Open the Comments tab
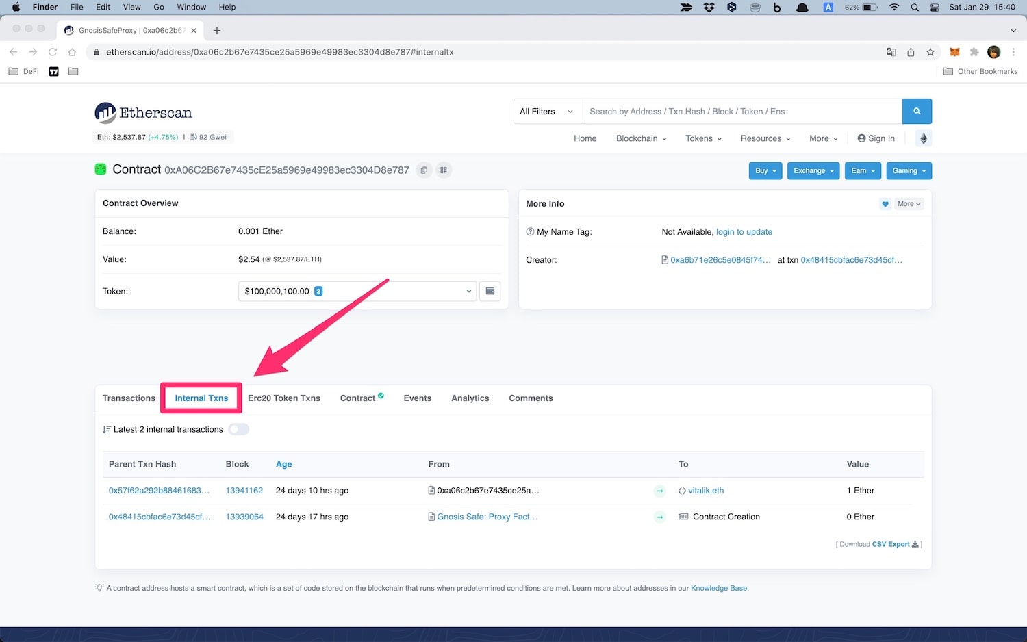This screenshot has height=642, width=1027. point(531,398)
